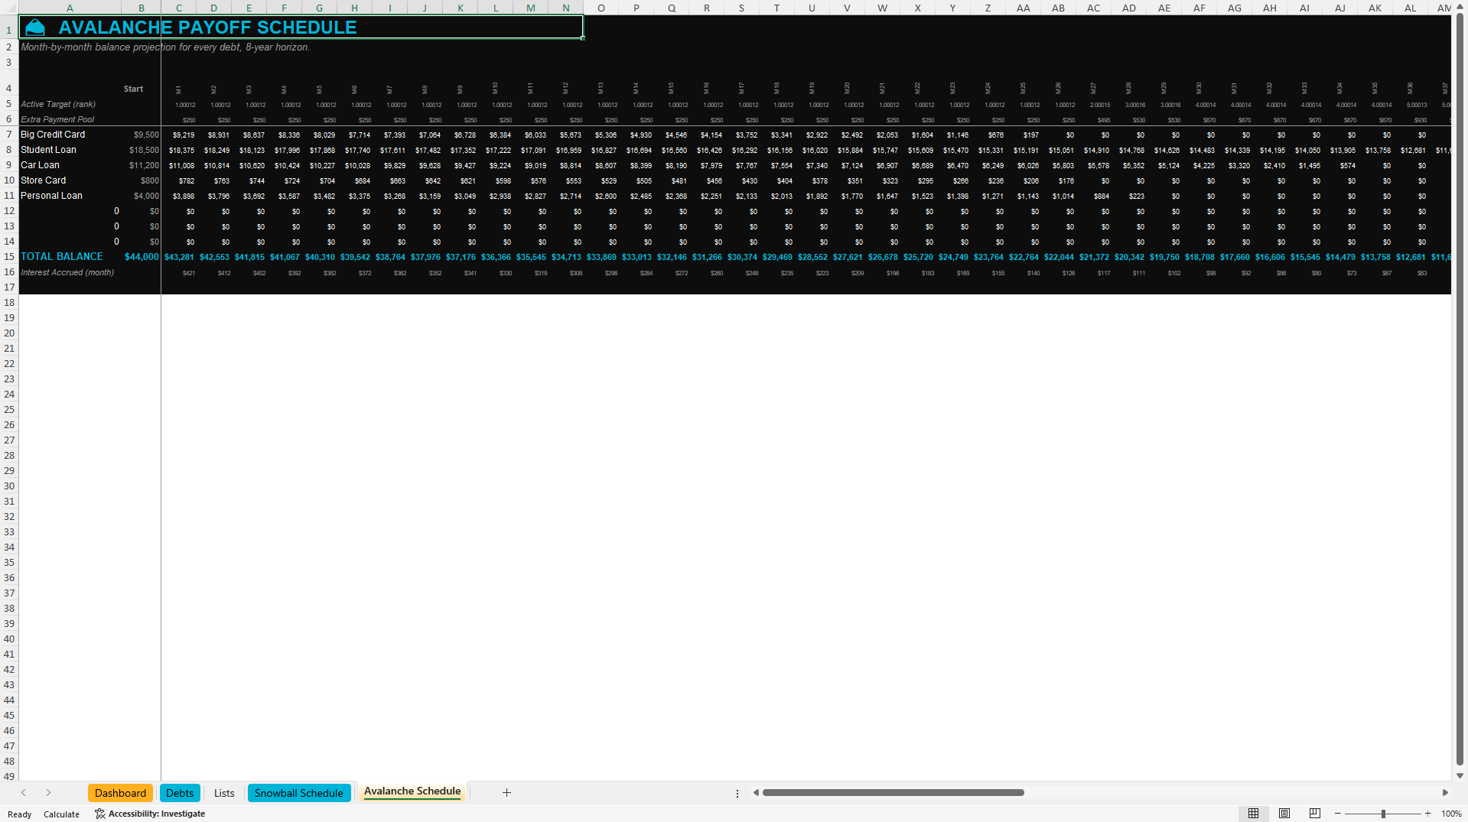Click horizontal scrollbar right arrow

(x=1445, y=793)
